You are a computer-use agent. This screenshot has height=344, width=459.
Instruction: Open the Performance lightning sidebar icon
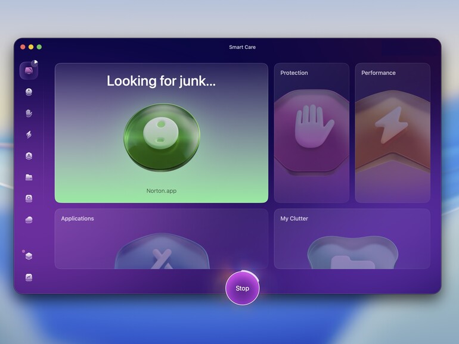pos(29,135)
